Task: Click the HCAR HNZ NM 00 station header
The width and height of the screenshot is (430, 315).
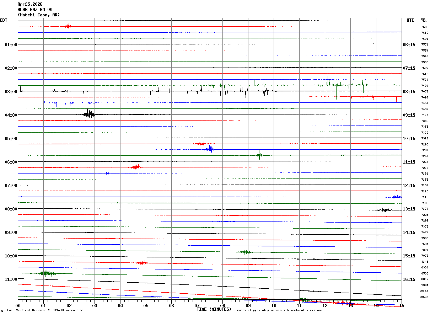Action: pyautogui.click(x=35, y=10)
